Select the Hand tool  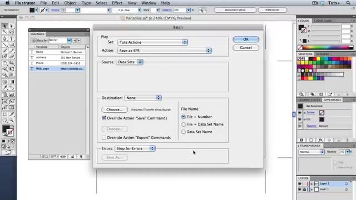4,120
